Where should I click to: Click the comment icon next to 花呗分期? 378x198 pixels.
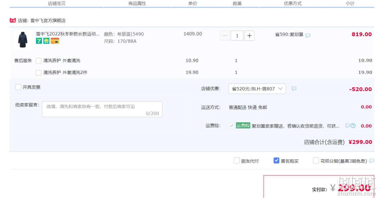point(371,161)
